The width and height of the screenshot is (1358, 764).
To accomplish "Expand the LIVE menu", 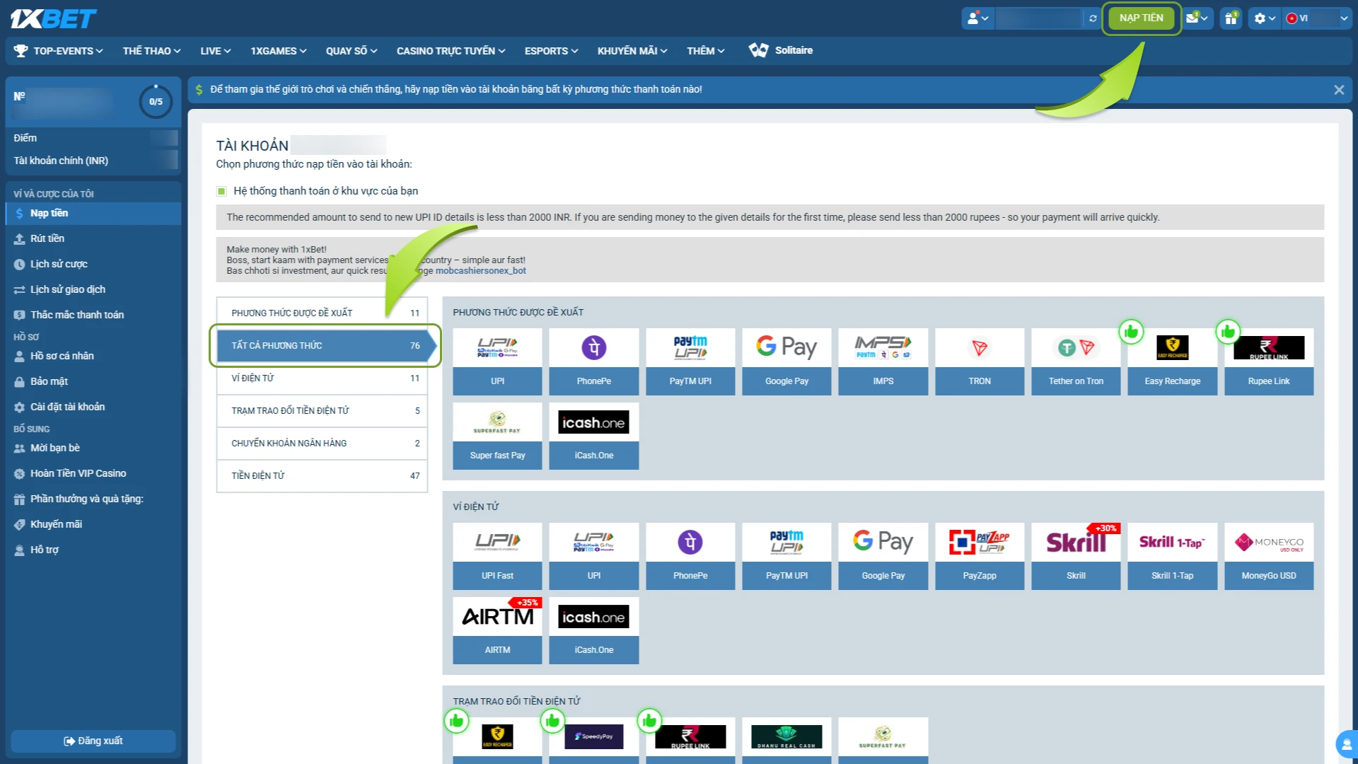I will tap(215, 51).
